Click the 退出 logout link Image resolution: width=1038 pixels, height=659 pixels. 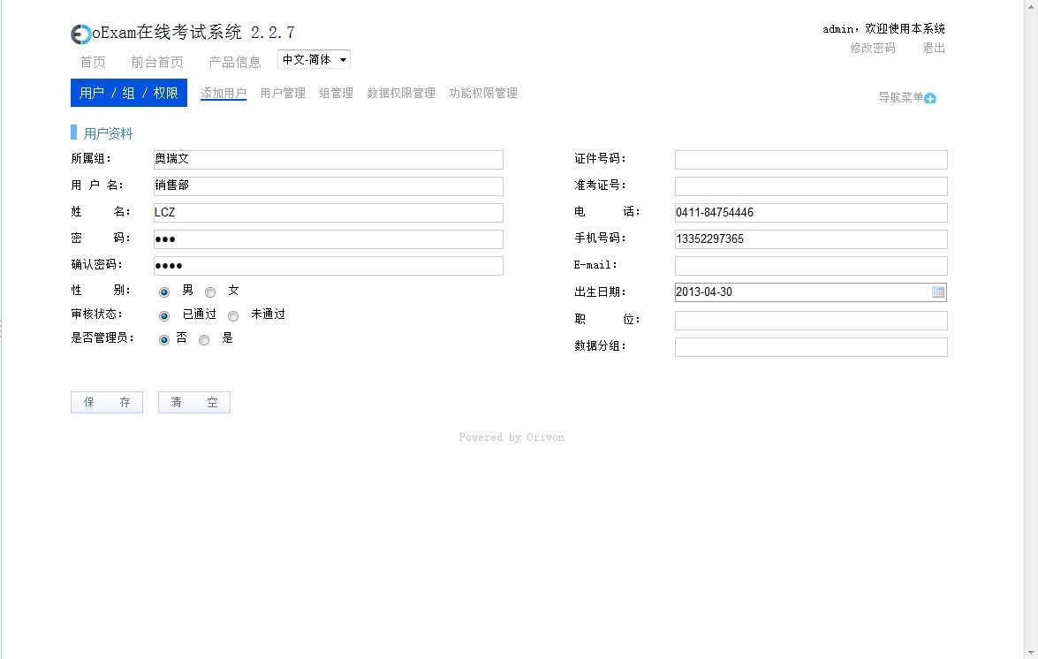(934, 49)
